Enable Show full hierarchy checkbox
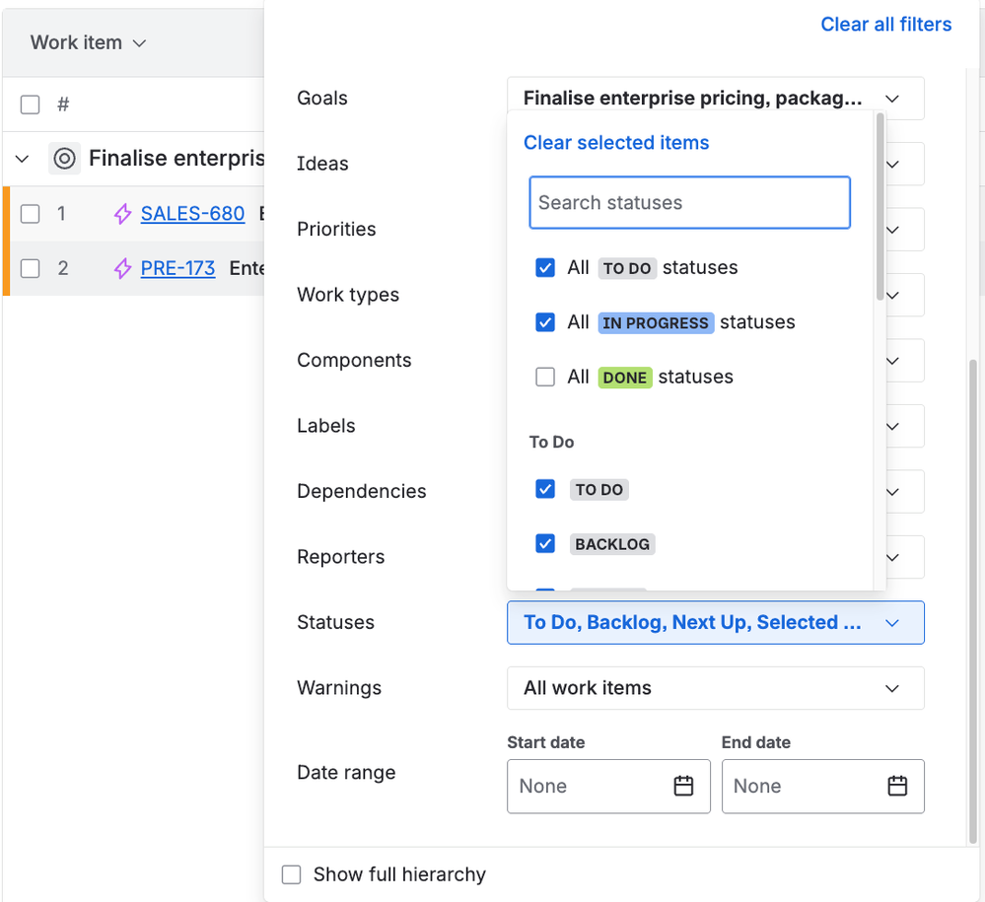The width and height of the screenshot is (985, 902). 292,874
